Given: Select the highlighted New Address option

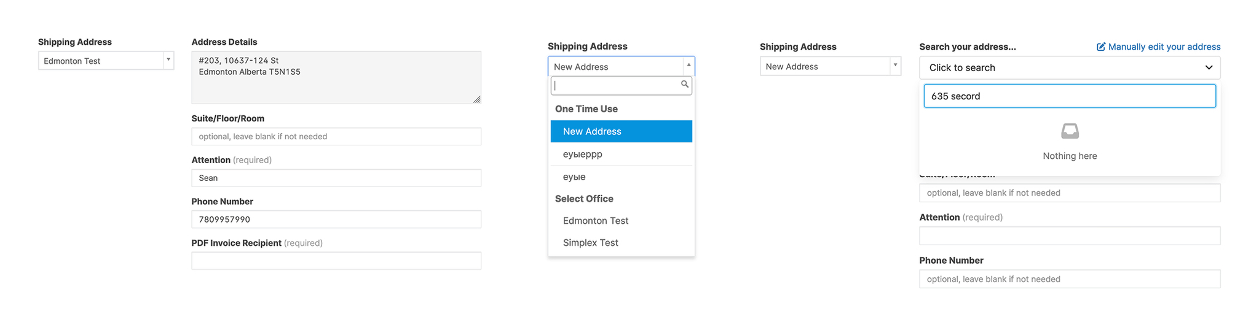Looking at the screenshot, I should (x=621, y=131).
